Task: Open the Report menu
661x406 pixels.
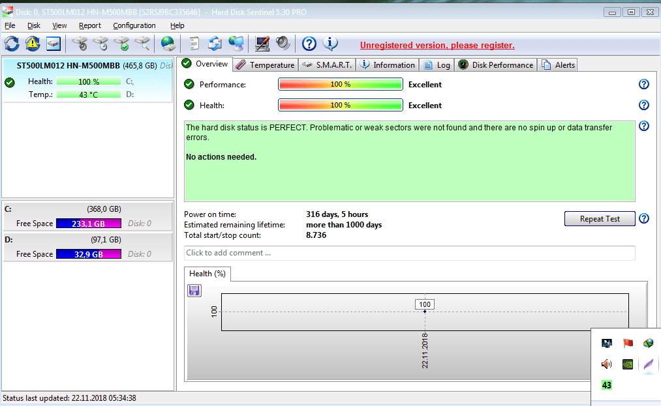Action: click(90, 25)
